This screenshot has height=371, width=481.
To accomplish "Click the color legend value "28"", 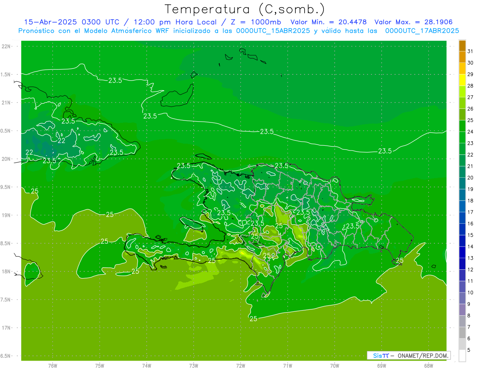I will (x=471, y=86).
